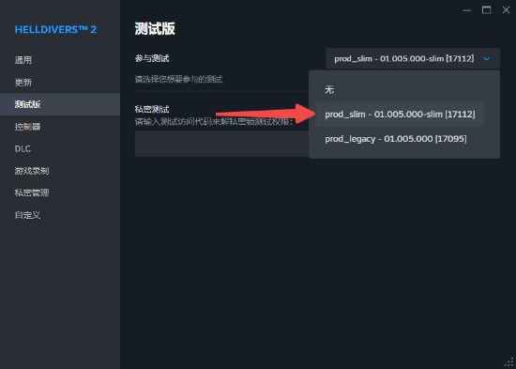Maximize the properties window
Image resolution: width=516 pixels, height=369 pixels.
point(486,10)
